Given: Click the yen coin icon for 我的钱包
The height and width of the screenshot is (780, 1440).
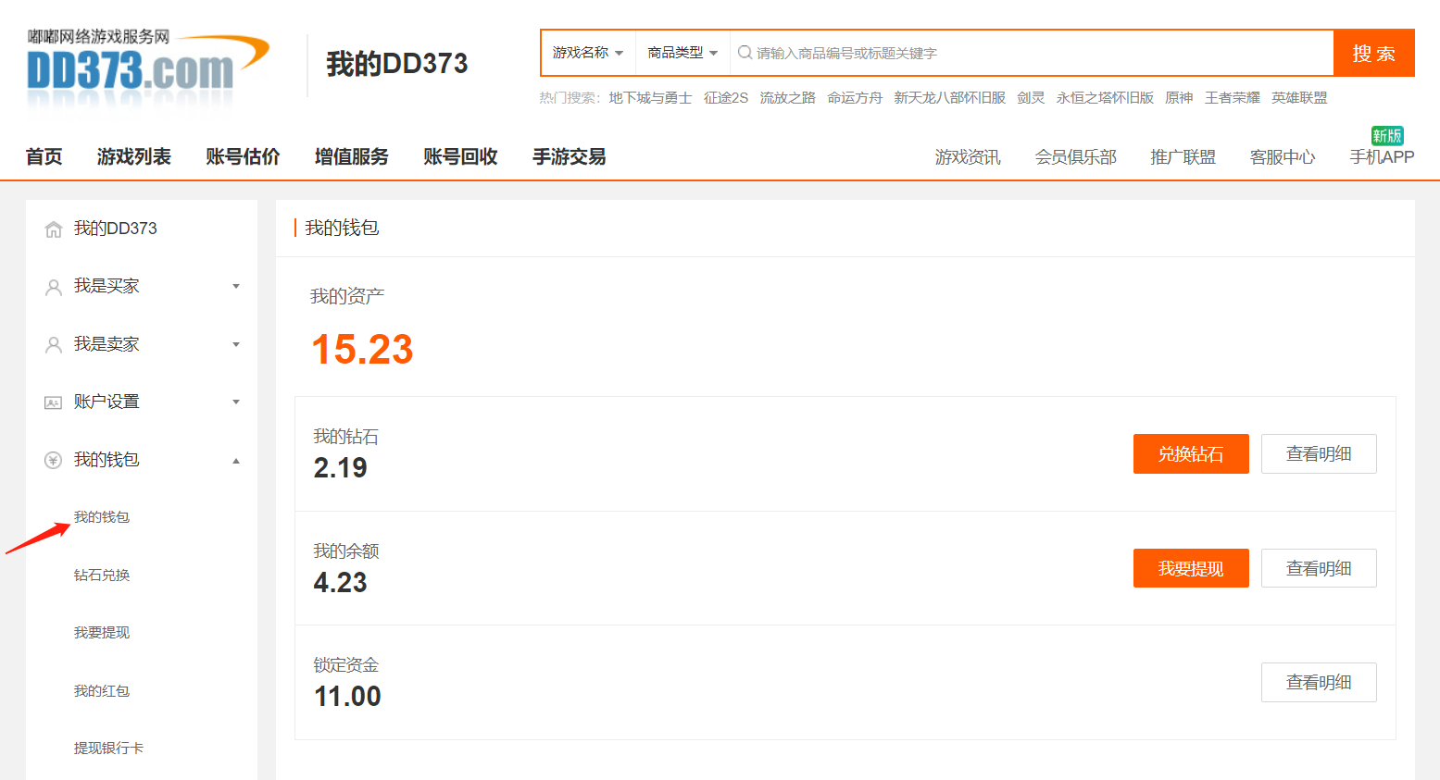Looking at the screenshot, I should 54,461.
